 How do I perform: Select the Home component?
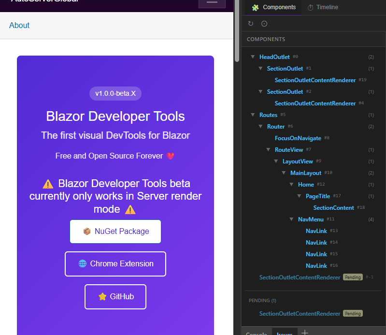point(306,185)
